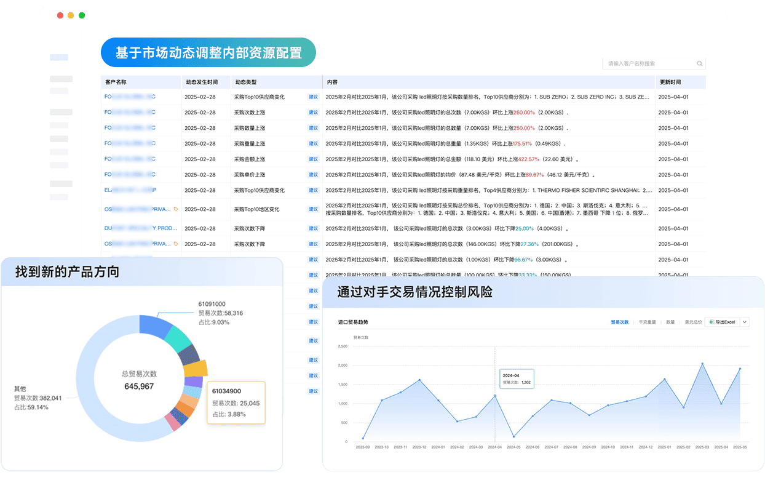Click the 导出Excel button
765x480 pixels.
pos(722,322)
